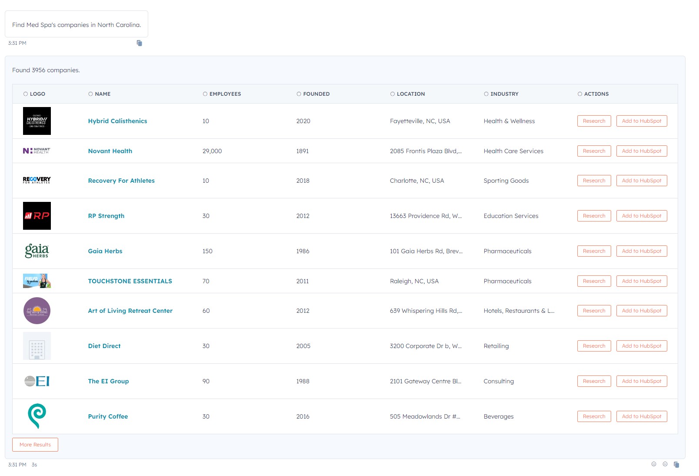Click the Novant Health logo

(37, 151)
